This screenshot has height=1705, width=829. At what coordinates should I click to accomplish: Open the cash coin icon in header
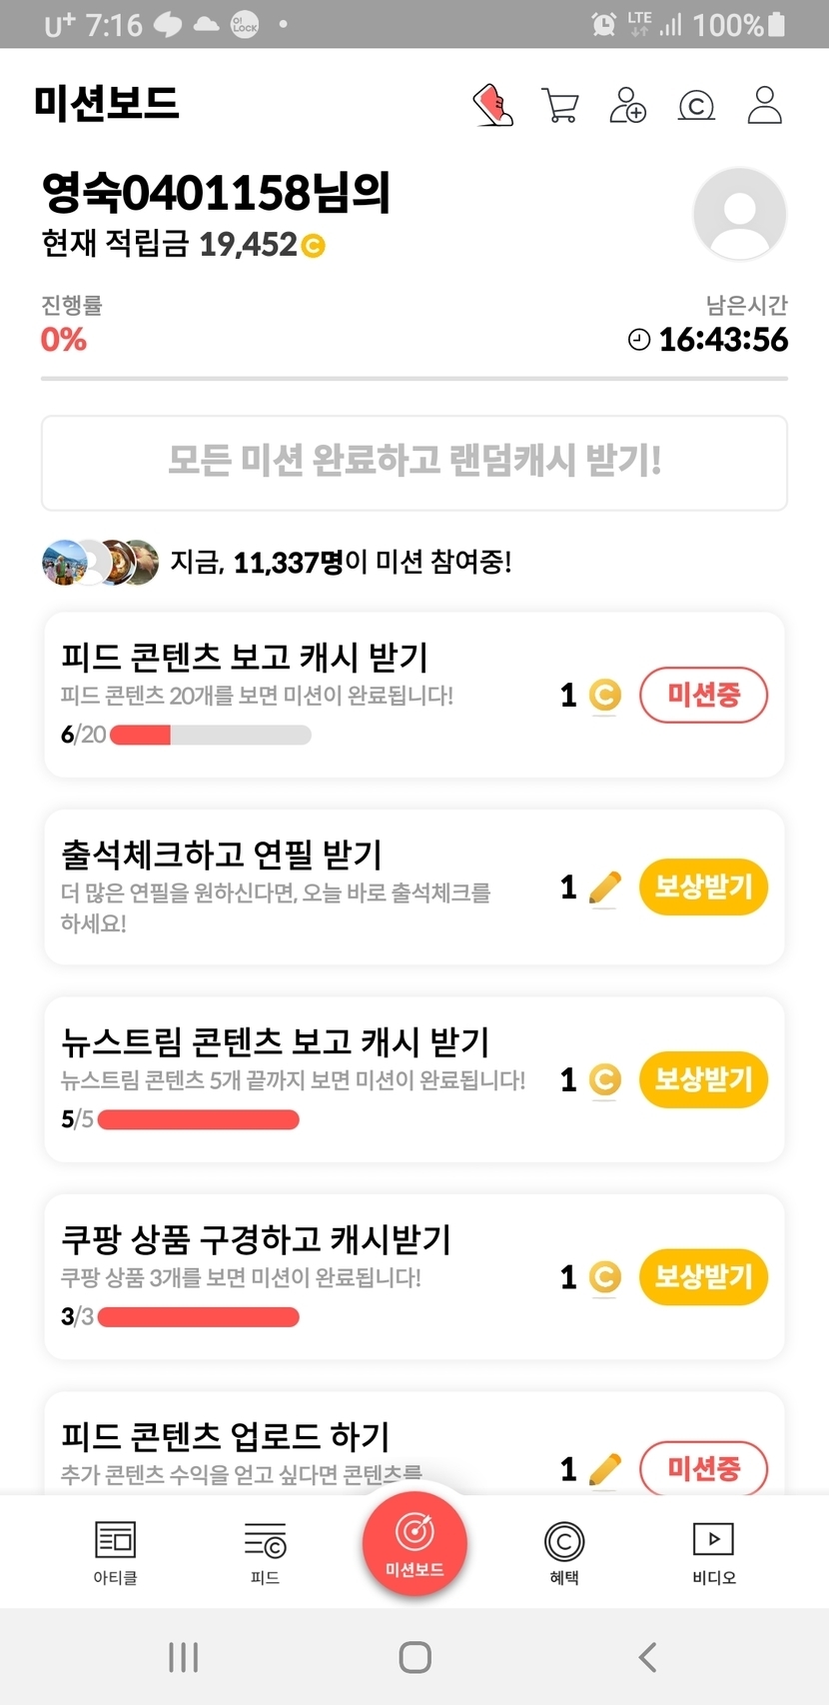(696, 105)
